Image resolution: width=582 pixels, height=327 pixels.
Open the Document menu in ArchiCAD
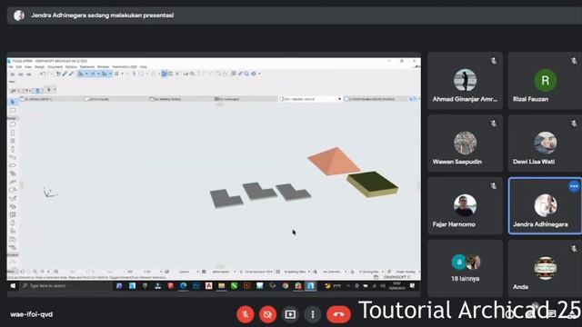pyautogui.click(x=55, y=67)
